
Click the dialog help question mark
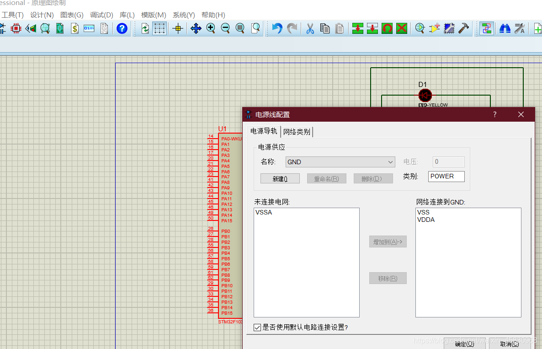tap(494, 114)
